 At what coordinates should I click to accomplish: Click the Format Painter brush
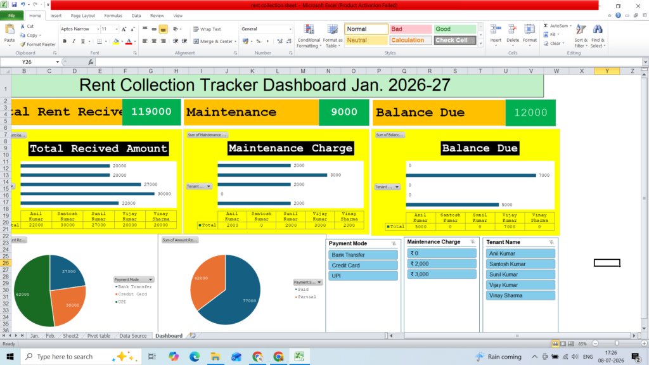pos(23,44)
